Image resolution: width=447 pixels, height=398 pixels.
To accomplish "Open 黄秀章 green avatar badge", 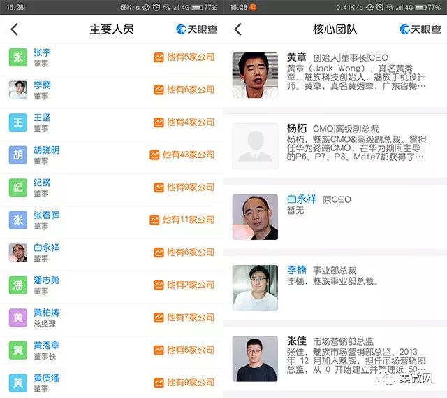I will 18,350.
